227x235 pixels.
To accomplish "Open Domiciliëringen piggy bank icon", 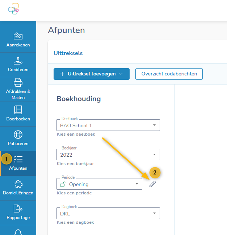I will (18, 184).
